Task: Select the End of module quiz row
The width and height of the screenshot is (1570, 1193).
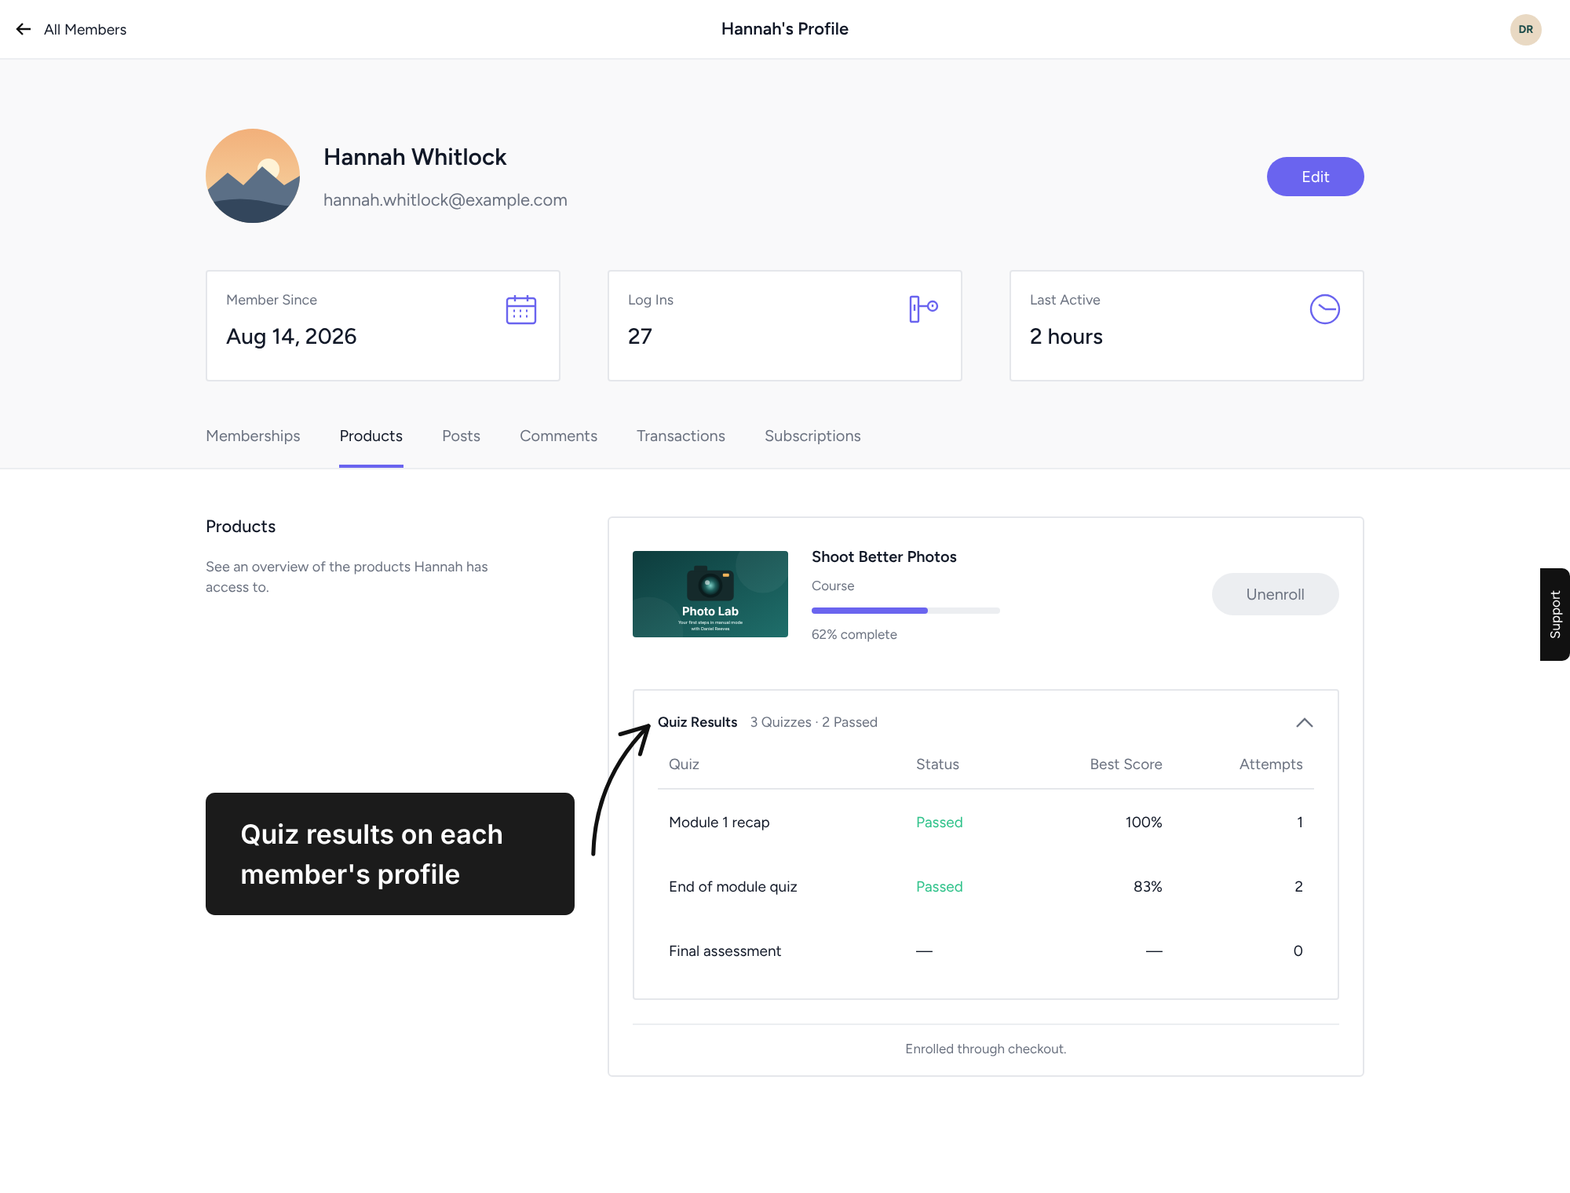Action: pyautogui.click(x=986, y=886)
